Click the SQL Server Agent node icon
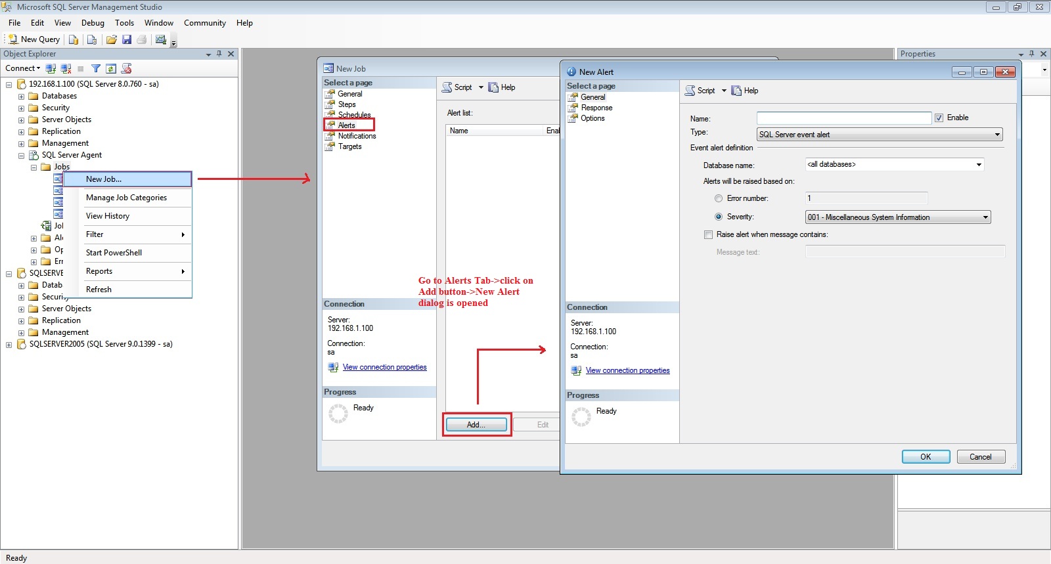Screen dimensions: 1051x564 coord(34,155)
